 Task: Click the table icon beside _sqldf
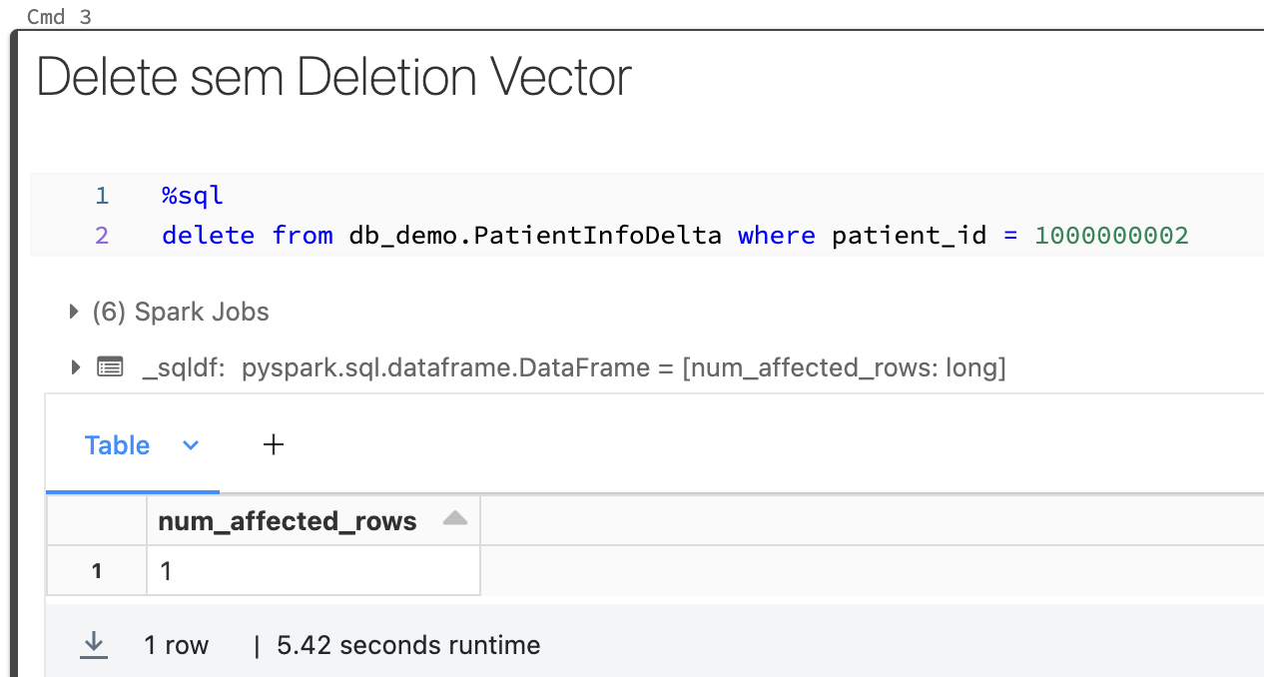tap(110, 367)
